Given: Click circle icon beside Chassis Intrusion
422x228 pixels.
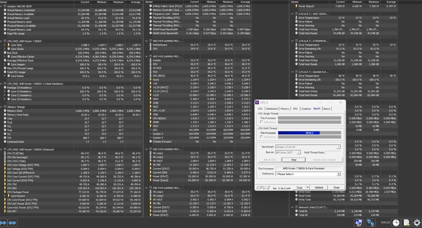Looking at the screenshot, I should (x=151, y=142).
